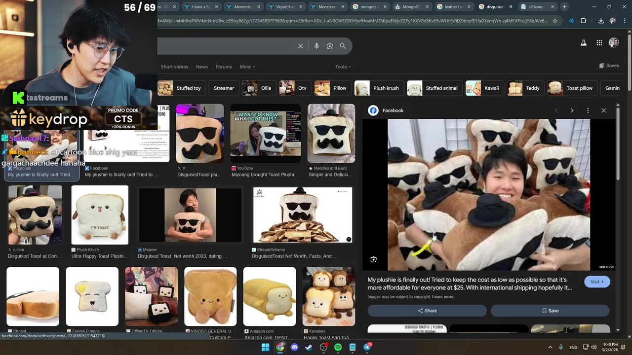The height and width of the screenshot is (355, 632).
Task: Open the Google apps grid
Action: click(x=599, y=43)
